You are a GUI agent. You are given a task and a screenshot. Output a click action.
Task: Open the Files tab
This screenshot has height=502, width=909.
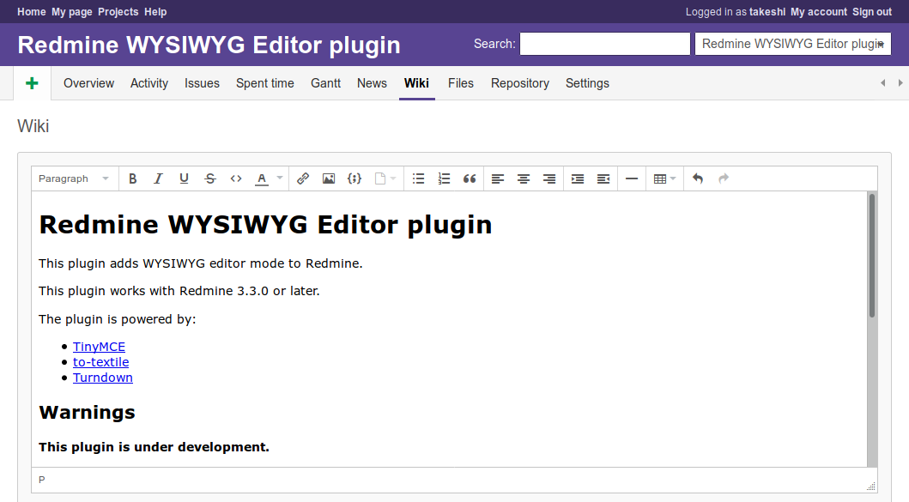[461, 83]
